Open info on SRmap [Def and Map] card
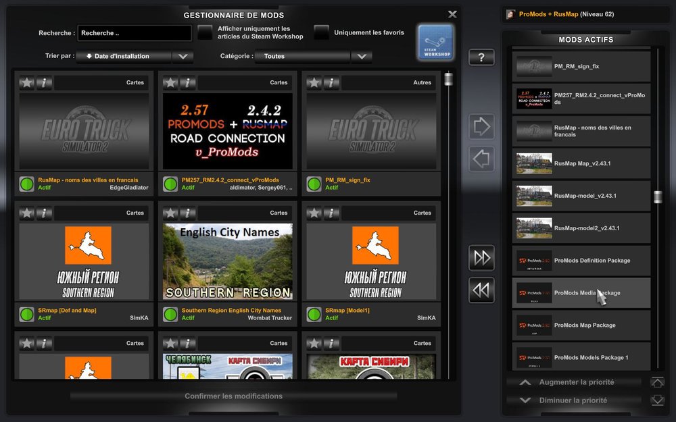This screenshot has height=422, width=676. (44, 213)
